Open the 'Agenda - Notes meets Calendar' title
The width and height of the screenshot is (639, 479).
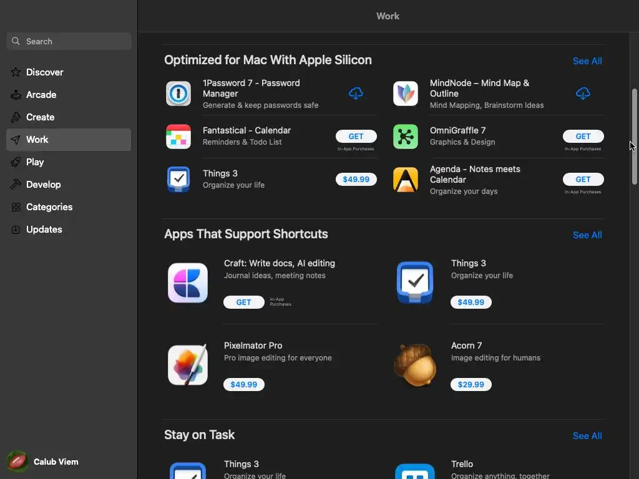click(x=475, y=175)
